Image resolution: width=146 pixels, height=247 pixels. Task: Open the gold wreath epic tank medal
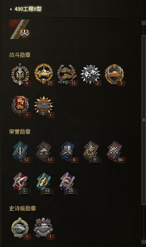tap(21, 228)
